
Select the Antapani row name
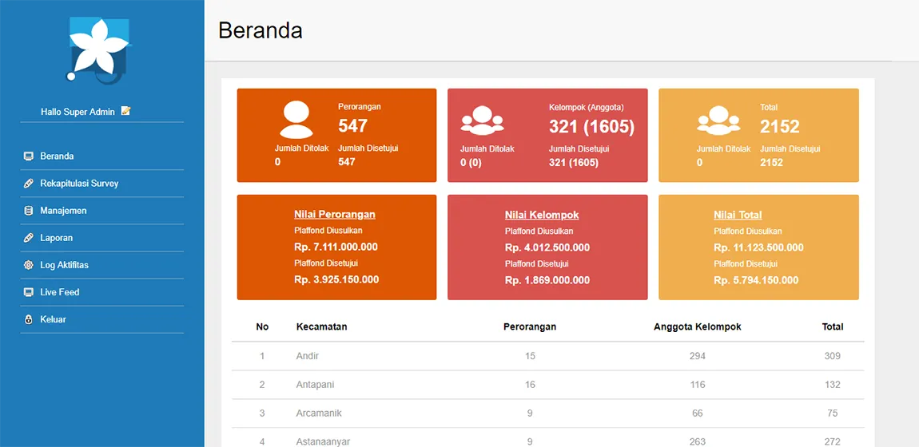(316, 385)
